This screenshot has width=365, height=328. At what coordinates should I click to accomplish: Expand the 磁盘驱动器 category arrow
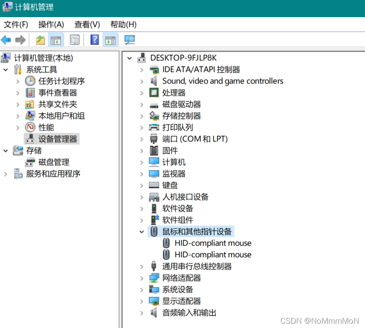pyautogui.click(x=142, y=104)
